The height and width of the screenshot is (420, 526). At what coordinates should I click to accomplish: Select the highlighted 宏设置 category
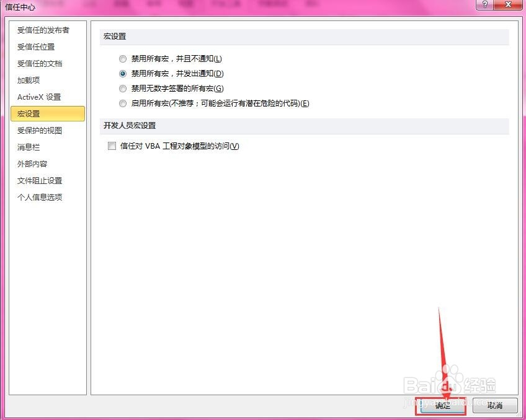coord(48,114)
